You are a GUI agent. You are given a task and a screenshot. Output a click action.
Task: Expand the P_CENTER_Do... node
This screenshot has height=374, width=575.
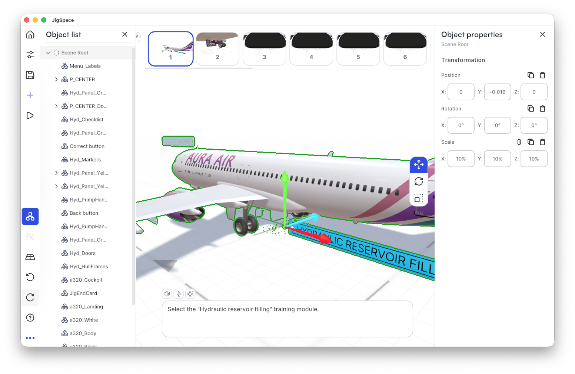[x=56, y=106]
